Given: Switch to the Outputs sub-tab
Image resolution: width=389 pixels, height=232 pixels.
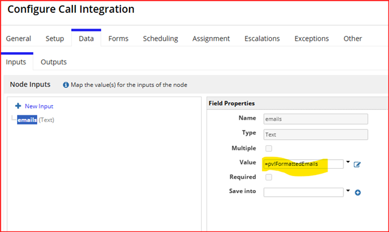Looking at the screenshot, I should (x=53, y=62).
